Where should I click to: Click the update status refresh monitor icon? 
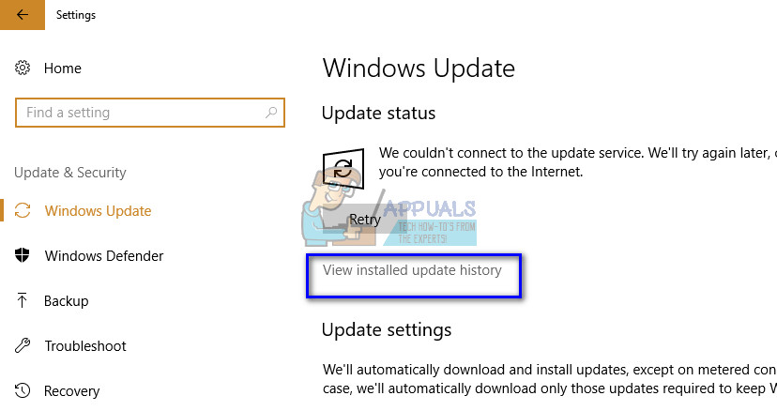[x=343, y=169]
